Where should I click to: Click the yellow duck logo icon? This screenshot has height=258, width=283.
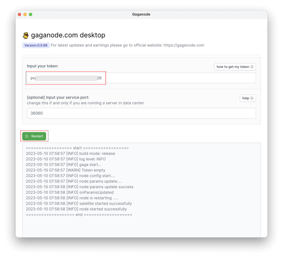[26, 36]
